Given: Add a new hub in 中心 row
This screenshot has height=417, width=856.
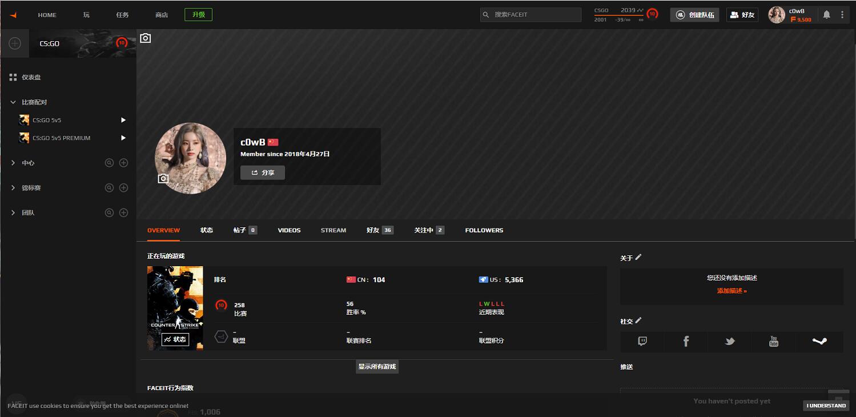Looking at the screenshot, I should coord(123,163).
